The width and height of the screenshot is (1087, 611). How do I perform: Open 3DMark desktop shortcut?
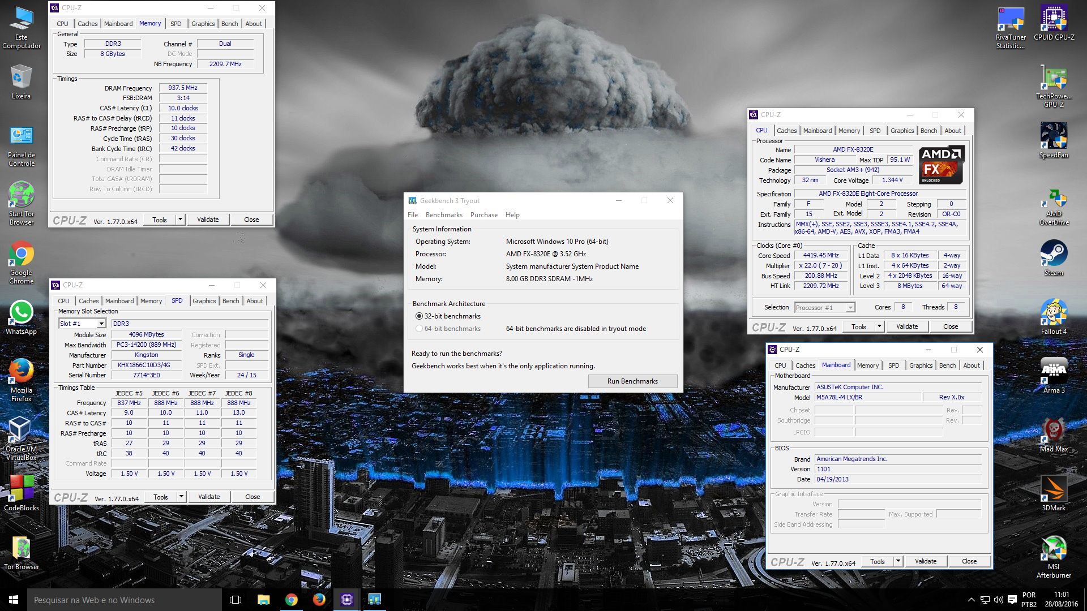click(x=1054, y=494)
